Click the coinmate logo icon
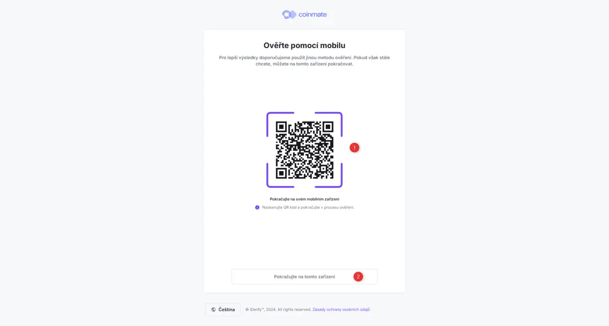This screenshot has height=326, width=609. [x=288, y=15]
